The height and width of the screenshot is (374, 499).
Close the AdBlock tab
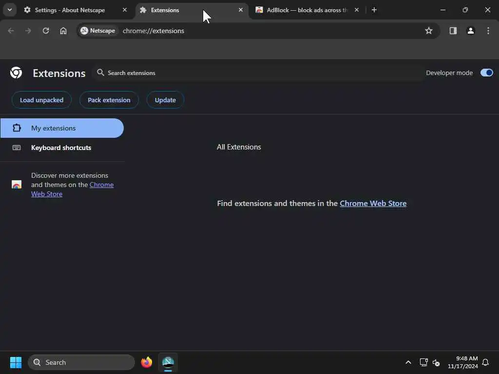356,10
